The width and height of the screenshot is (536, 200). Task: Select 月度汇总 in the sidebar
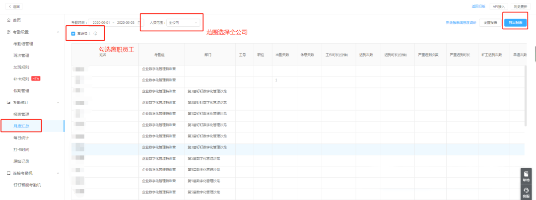click(21, 126)
